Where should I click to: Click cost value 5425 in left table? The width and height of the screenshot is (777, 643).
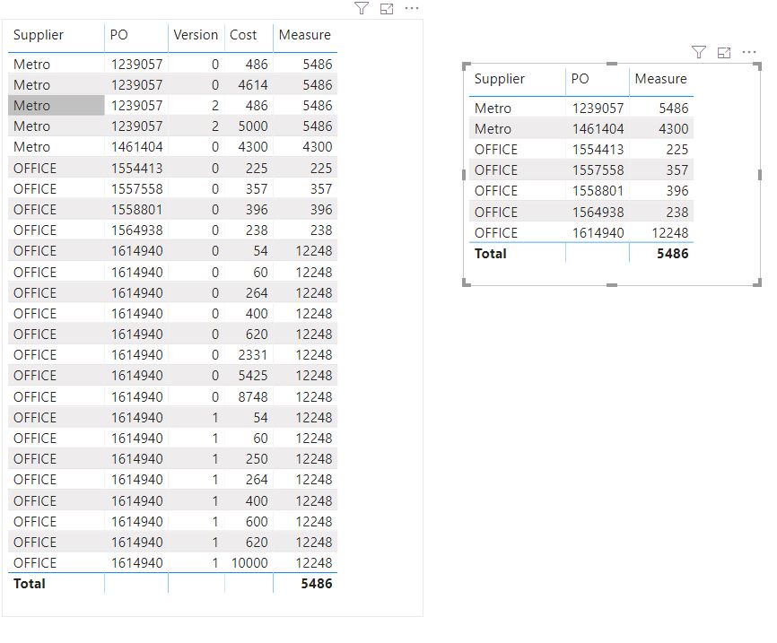pyautogui.click(x=253, y=376)
